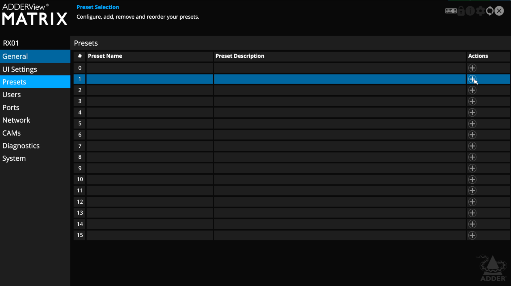Add a preset in row 3
511x286 pixels.
tap(472, 101)
